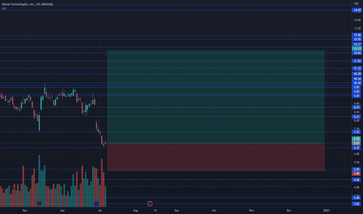Screen dimensions: 363x214
Task: Click the red 4.98 stop price label
Action: click(357, 174)
